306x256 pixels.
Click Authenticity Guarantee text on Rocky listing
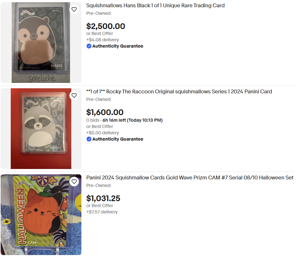(118, 139)
